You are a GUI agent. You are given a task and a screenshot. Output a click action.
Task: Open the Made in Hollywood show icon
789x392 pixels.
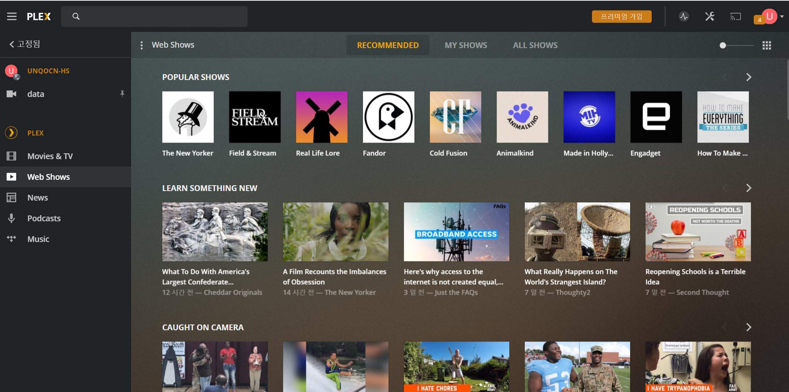point(589,117)
